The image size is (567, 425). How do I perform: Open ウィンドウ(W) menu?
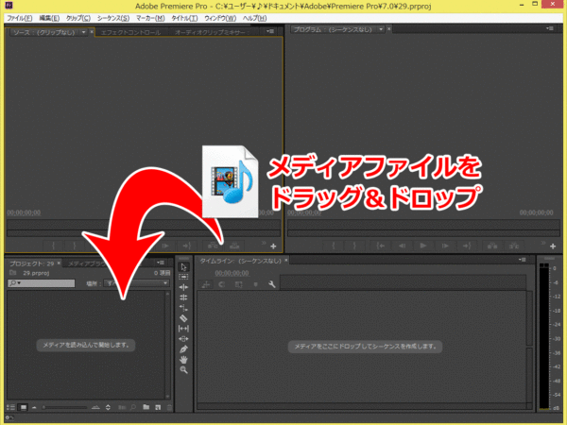coord(220,18)
